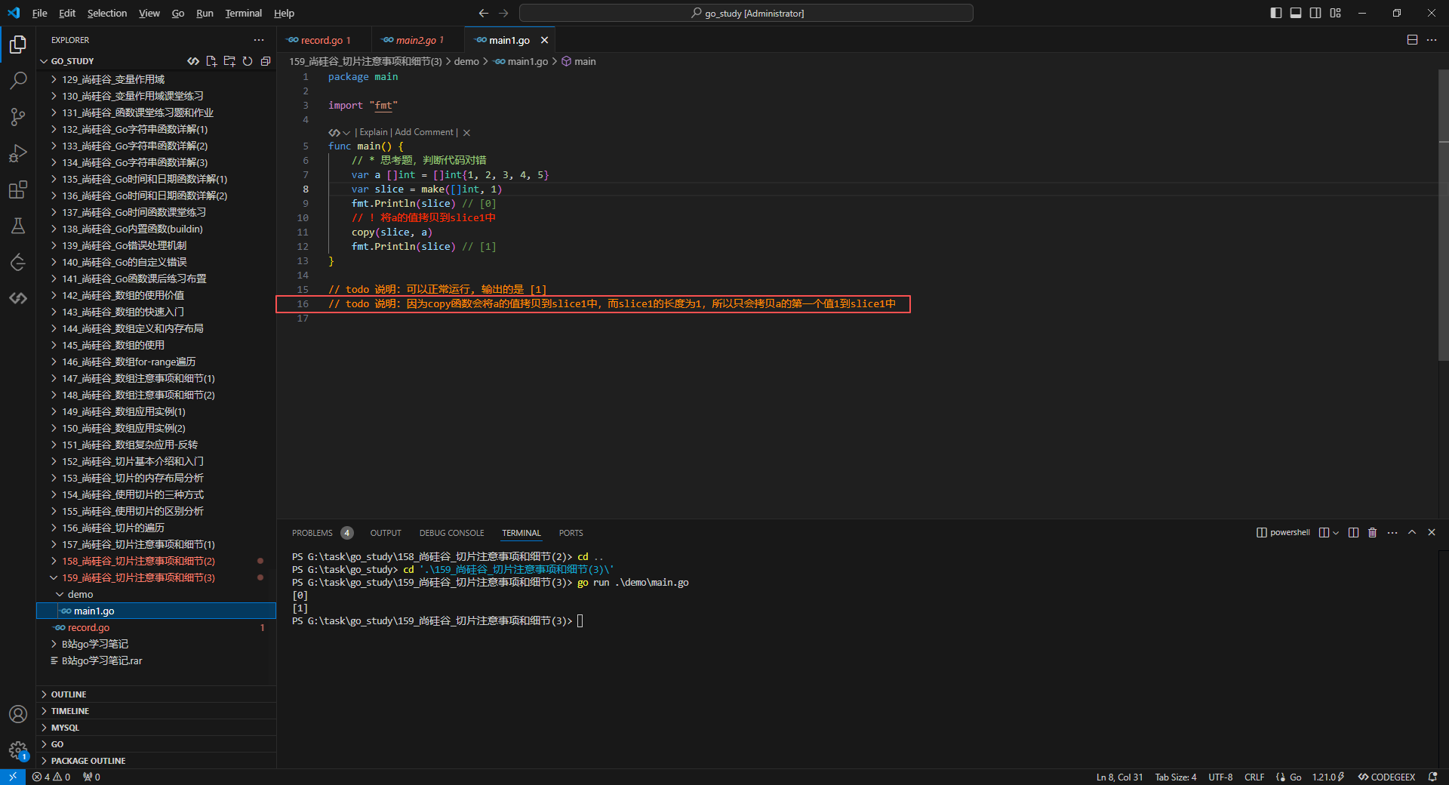Dismiss the Explain code lens with X
The image size is (1449, 785).
(466, 133)
